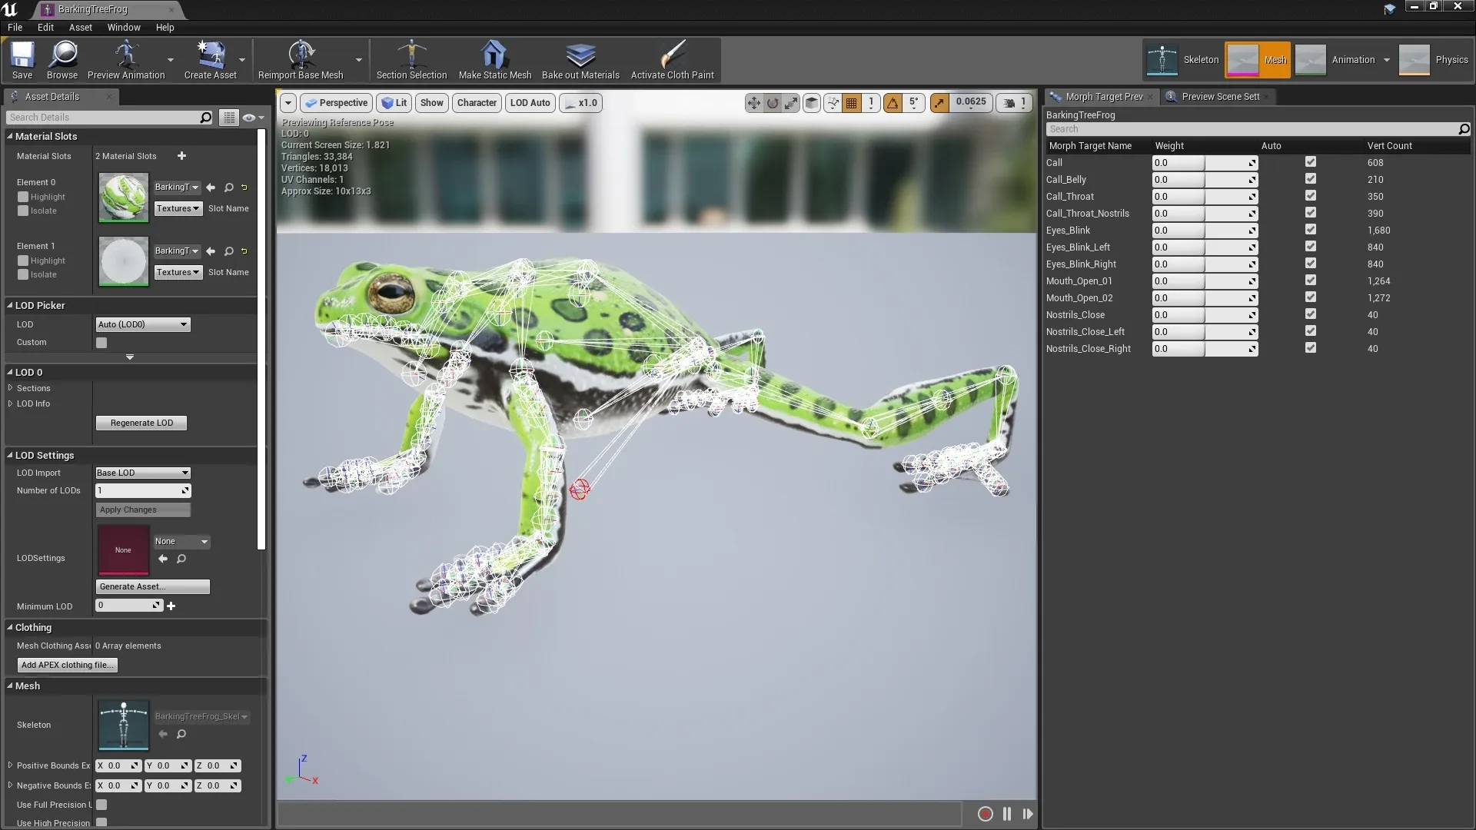This screenshot has height=830, width=1476.
Task: Select the translate gizmo tool
Action: (x=754, y=103)
